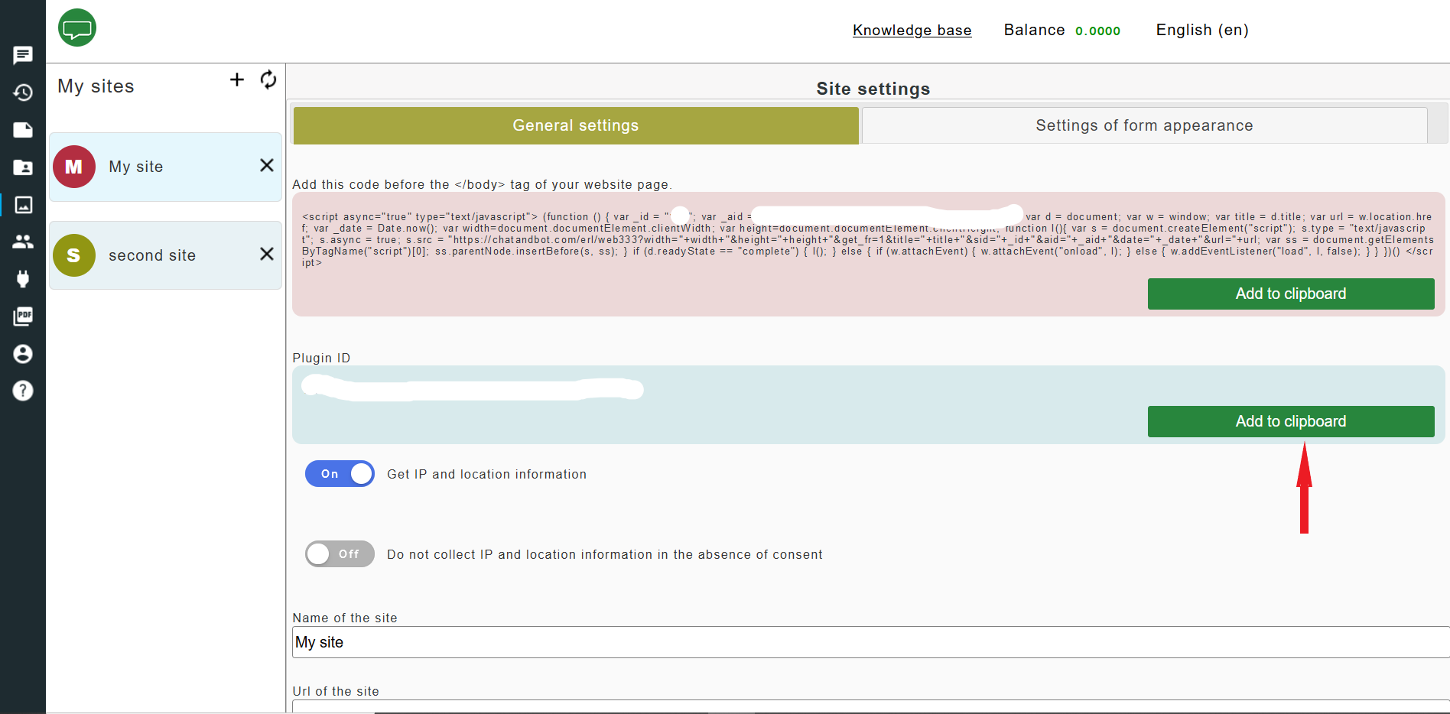Image resolution: width=1450 pixels, height=714 pixels.
Task: Open the PDF documents icon
Action: [x=23, y=316]
